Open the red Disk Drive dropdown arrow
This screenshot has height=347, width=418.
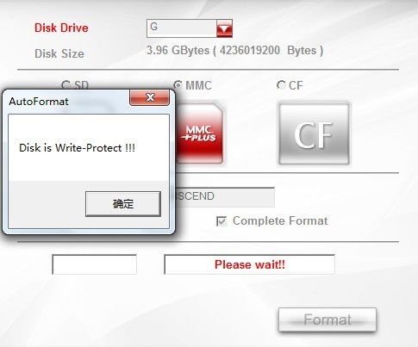(x=224, y=28)
